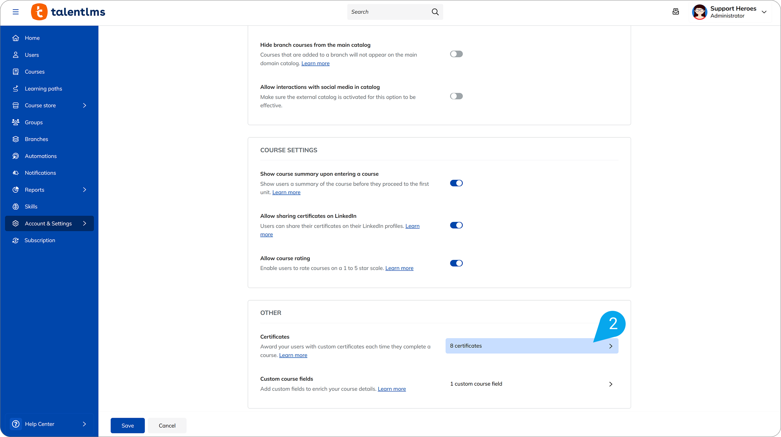Click the Automations icon in sidebar

(x=16, y=156)
